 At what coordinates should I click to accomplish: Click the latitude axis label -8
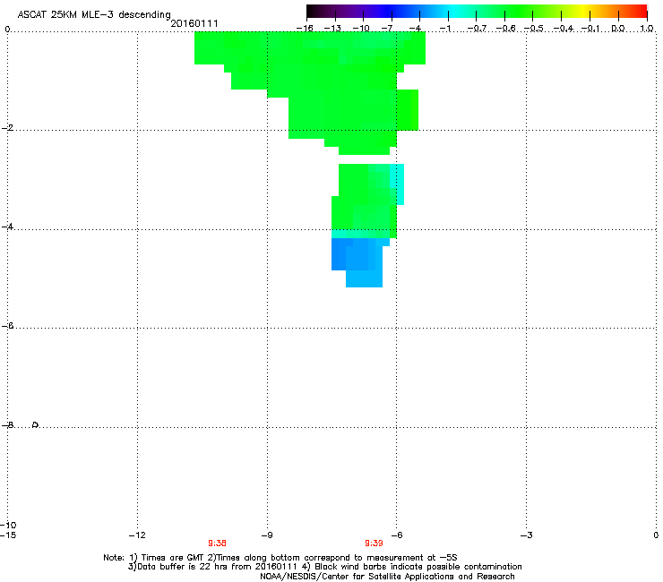(x=7, y=424)
